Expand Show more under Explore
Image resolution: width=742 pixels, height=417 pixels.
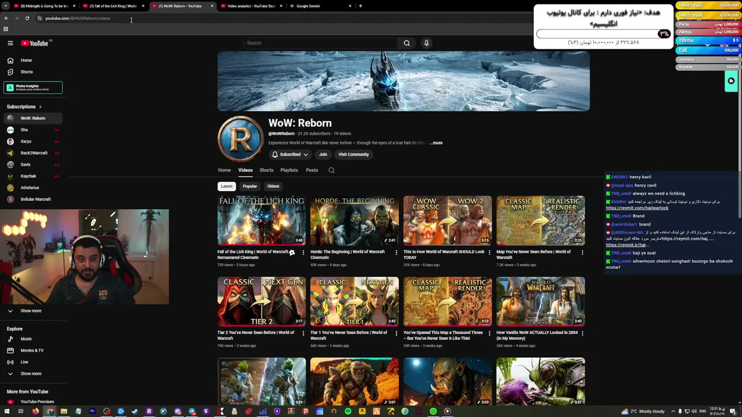click(x=33, y=374)
